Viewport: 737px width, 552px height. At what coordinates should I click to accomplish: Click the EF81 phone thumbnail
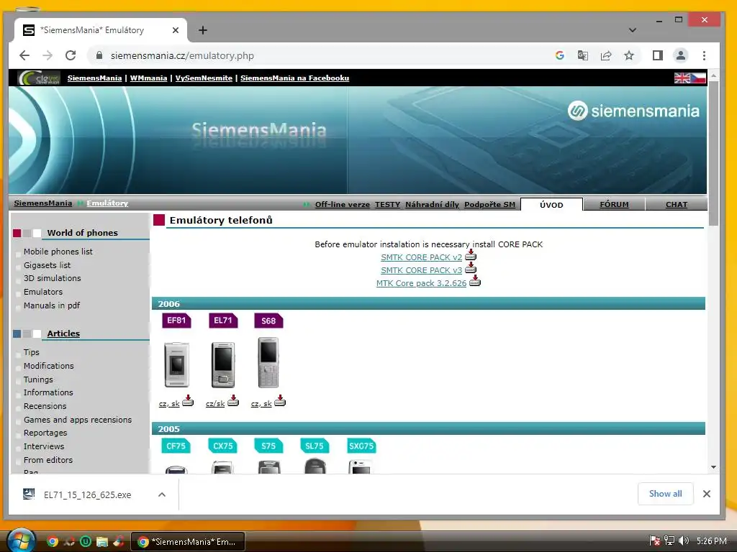click(177, 364)
